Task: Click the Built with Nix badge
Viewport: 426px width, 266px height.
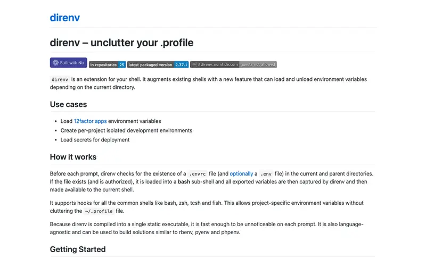Action: click(x=69, y=63)
